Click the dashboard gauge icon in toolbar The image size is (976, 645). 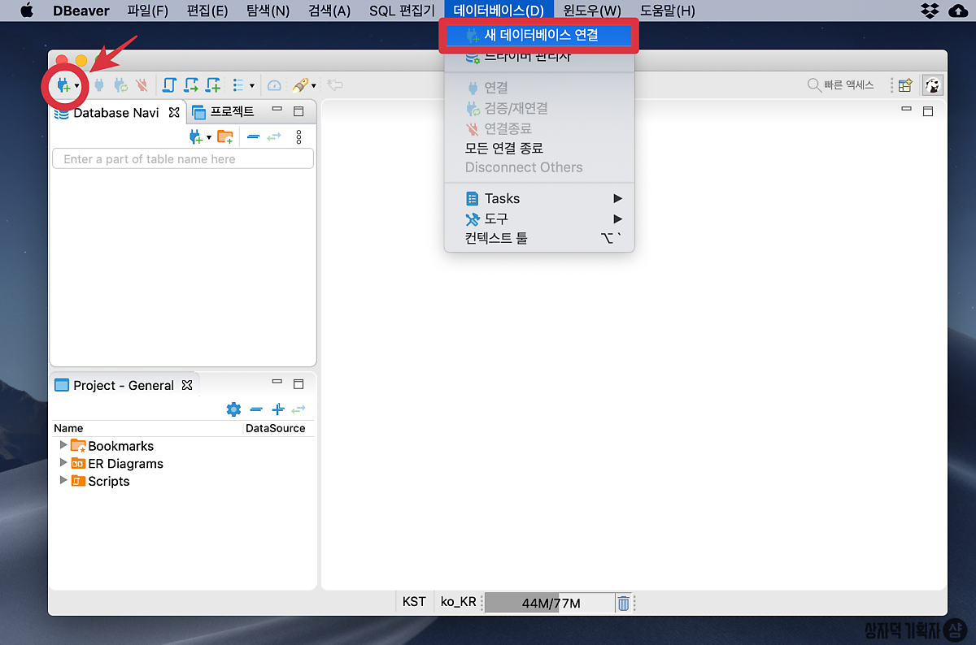(274, 85)
